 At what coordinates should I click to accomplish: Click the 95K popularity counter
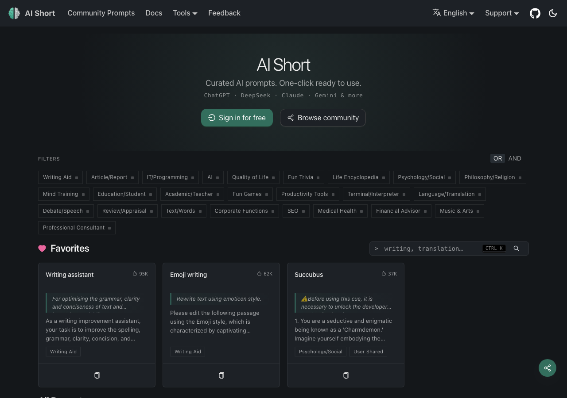tap(140, 274)
